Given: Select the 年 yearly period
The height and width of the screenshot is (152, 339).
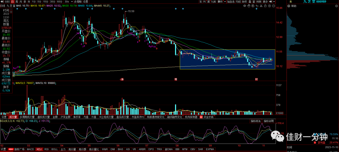Looking at the screenshot, I should [x=29, y=2].
